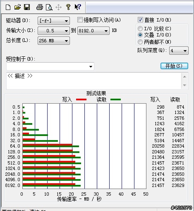This screenshot has height=211, width=194.
Task: Click the write value 1824
Action: click(160, 129)
